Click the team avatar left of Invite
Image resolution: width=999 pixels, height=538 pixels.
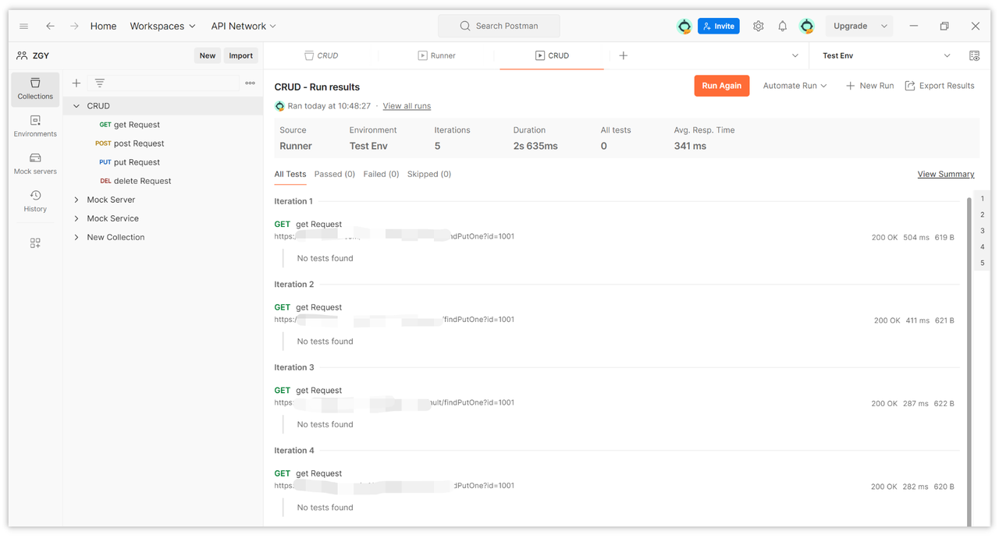click(x=684, y=26)
